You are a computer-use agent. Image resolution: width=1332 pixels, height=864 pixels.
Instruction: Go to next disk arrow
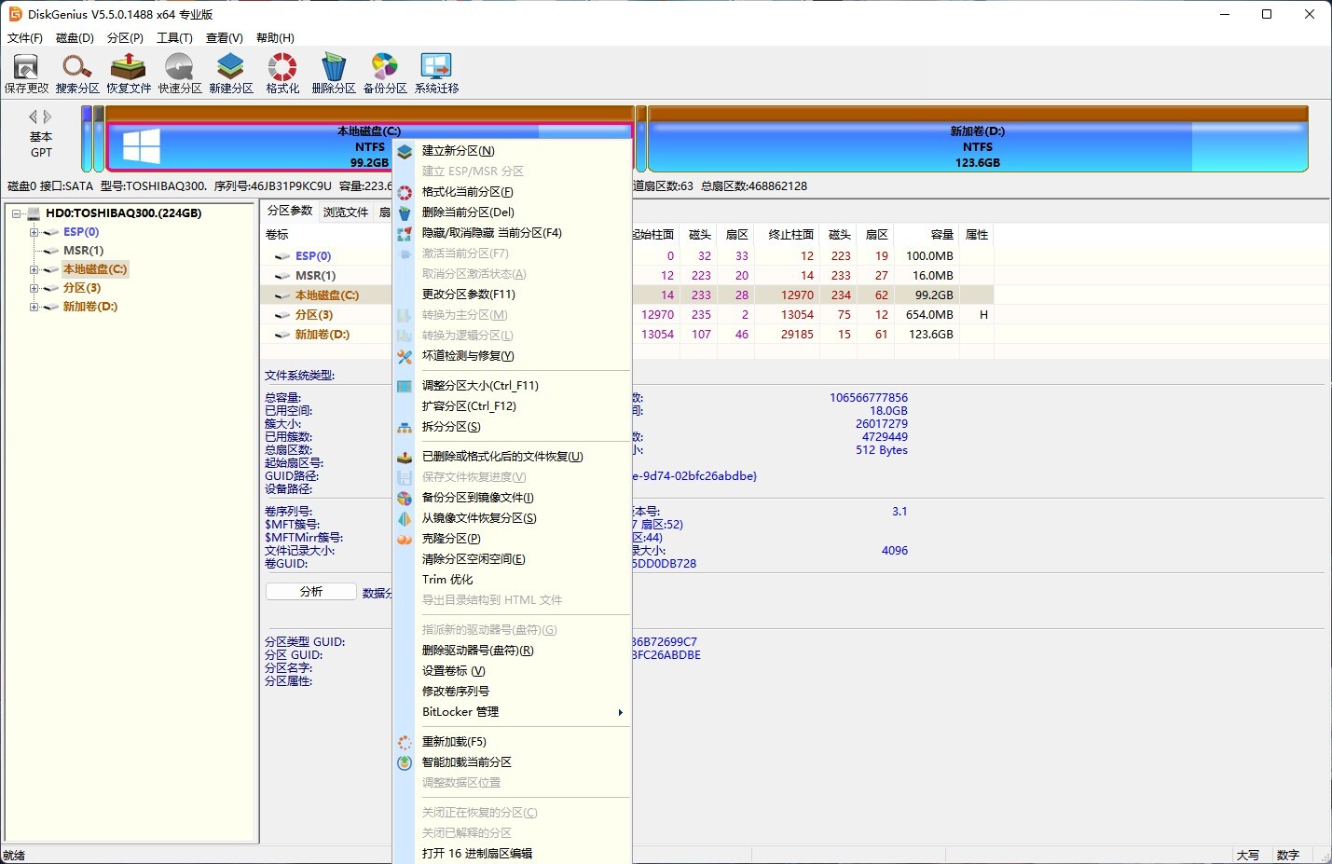48,117
